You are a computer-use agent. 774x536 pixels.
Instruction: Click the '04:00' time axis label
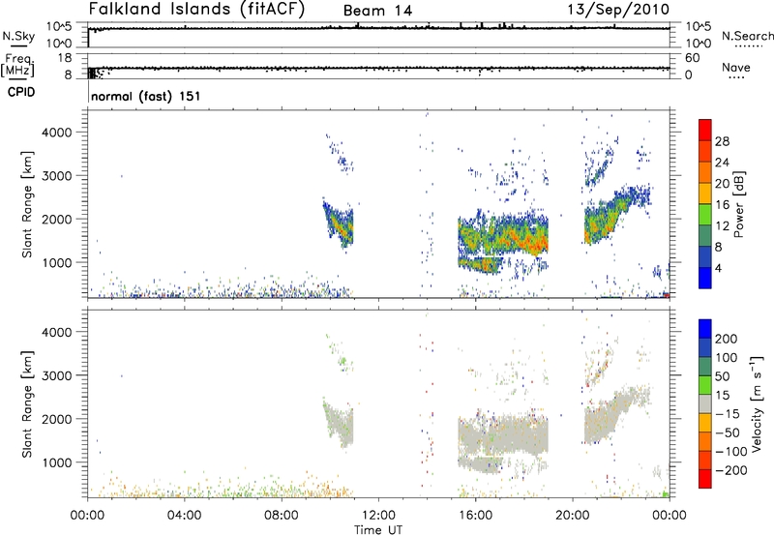pyautogui.click(x=184, y=516)
